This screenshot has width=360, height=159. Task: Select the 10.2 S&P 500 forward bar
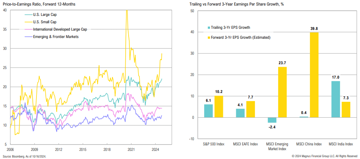point(219,107)
